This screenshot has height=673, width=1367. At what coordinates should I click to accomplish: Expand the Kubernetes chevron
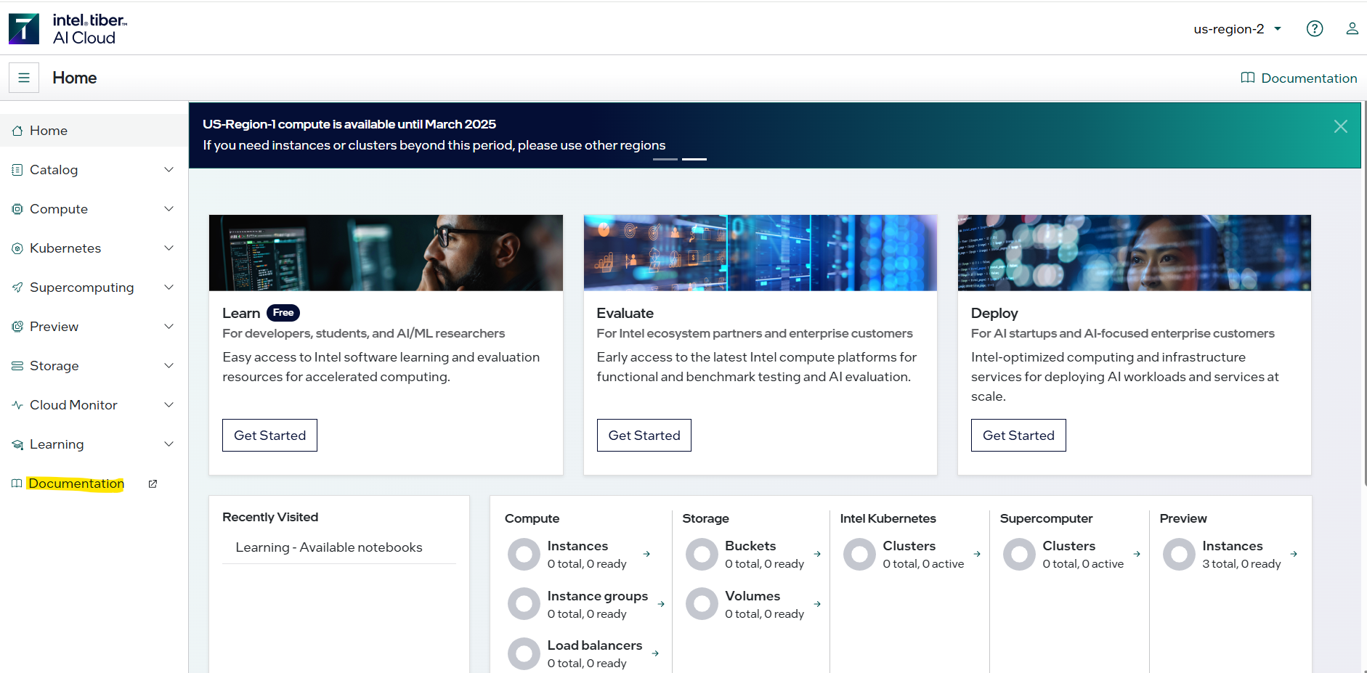pyautogui.click(x=169, y=248)
